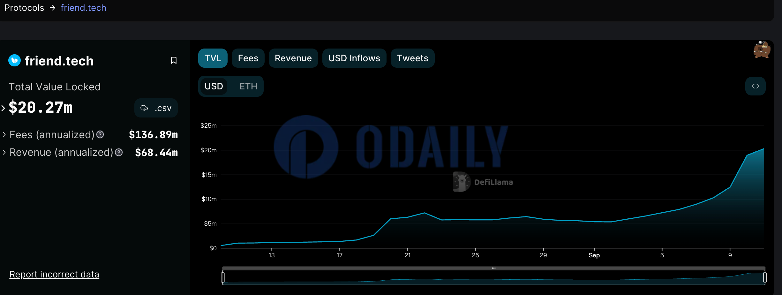782x295 pixels.
Task: Open the friend.tech breadcrumb link
Action: point(83,8)
